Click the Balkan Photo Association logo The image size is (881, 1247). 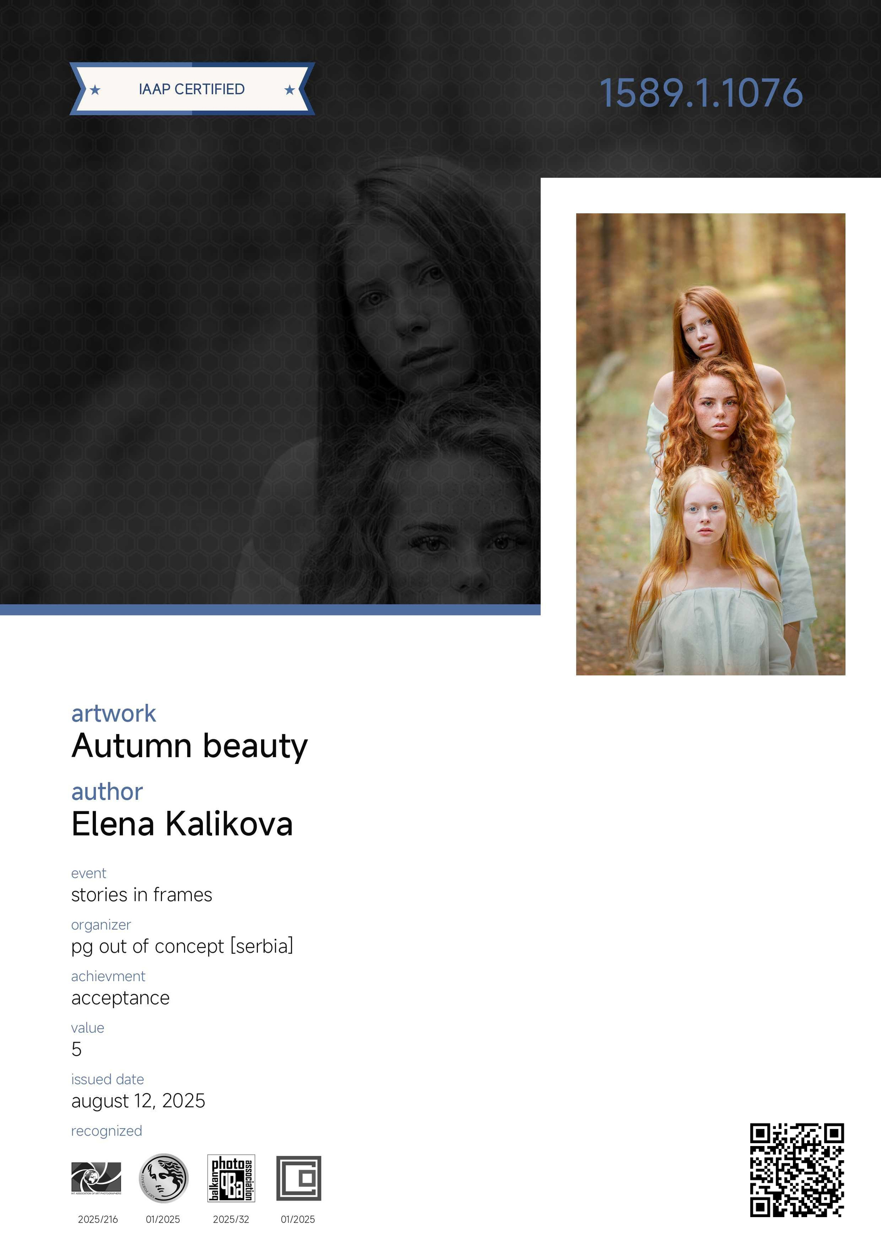click(231, 1178)
